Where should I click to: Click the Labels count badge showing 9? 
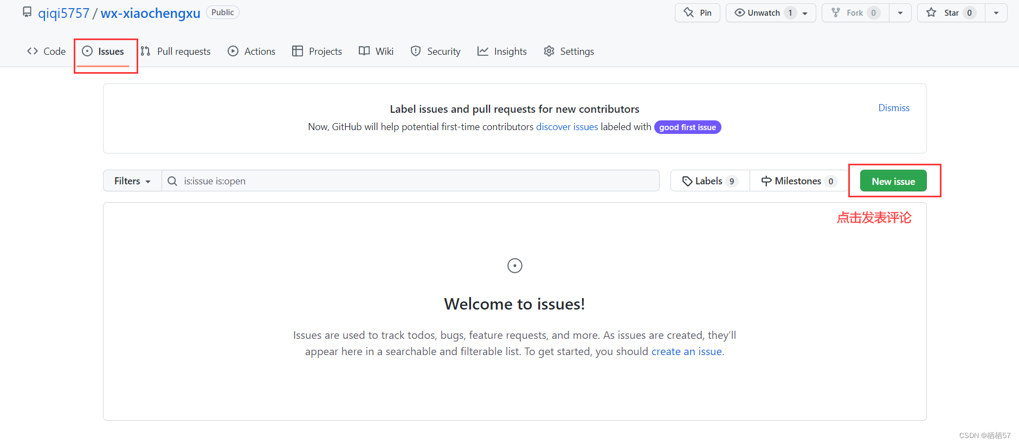(x=732, y=181)
